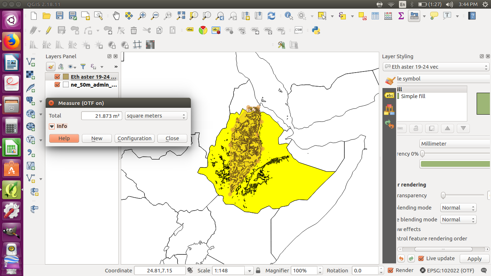Deselect features from all layers
491x276 pixels.
(x=362, y=16)
